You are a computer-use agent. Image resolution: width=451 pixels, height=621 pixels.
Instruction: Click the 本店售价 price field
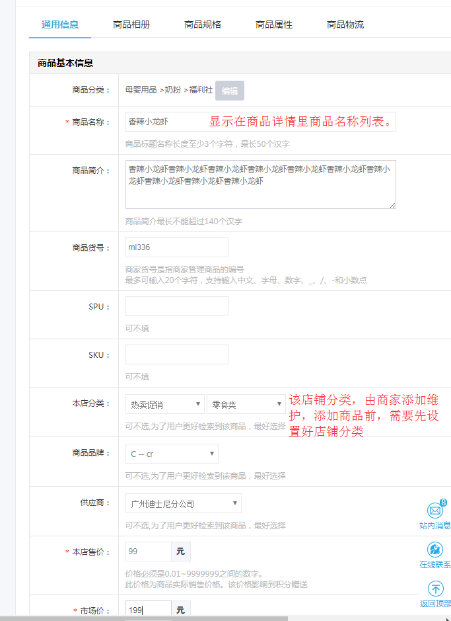pos(149,552)
